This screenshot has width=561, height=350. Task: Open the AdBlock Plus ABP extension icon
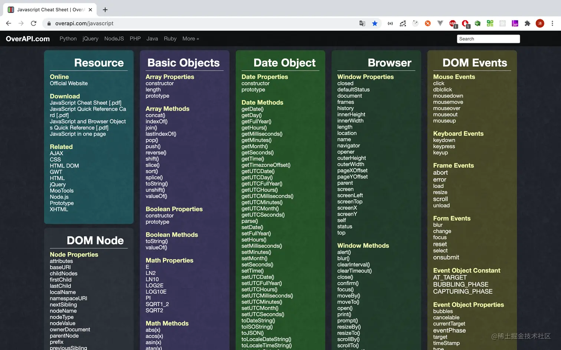pyautogui.click(x=453, y=24)
